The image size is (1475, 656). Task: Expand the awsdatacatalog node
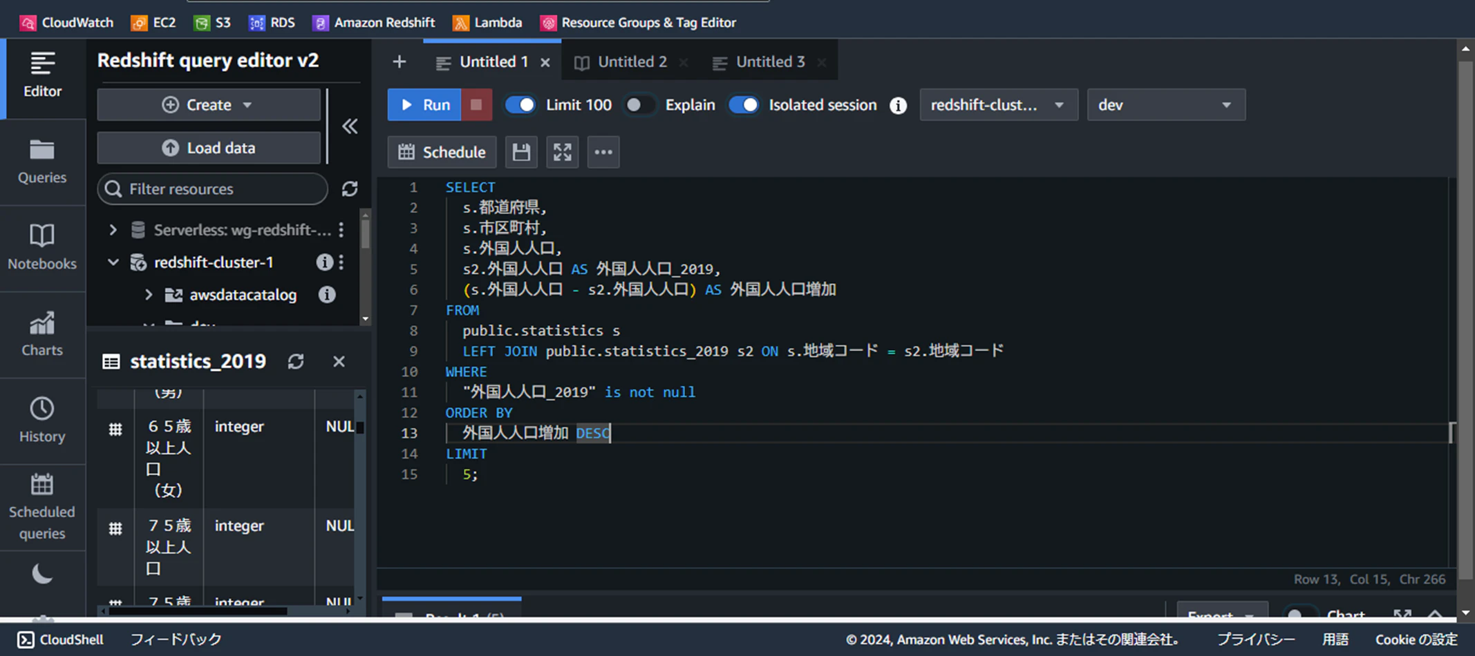click(x=149, y=295)
